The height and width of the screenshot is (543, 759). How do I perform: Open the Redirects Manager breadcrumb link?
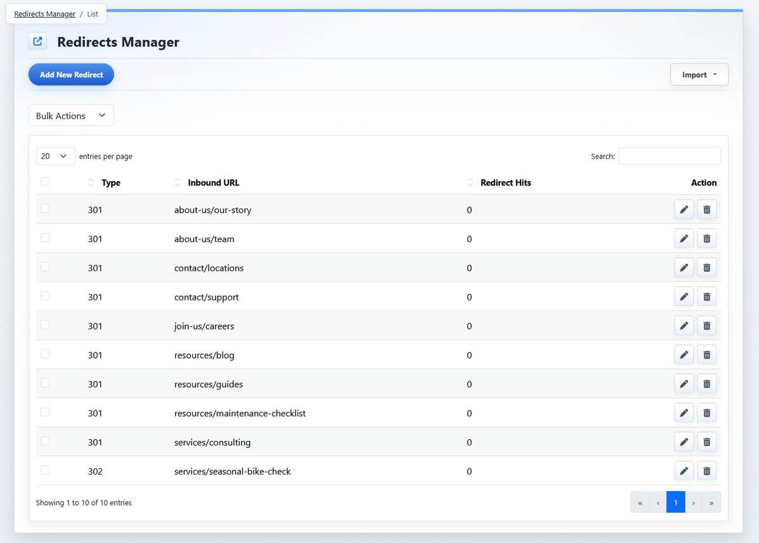44,14
